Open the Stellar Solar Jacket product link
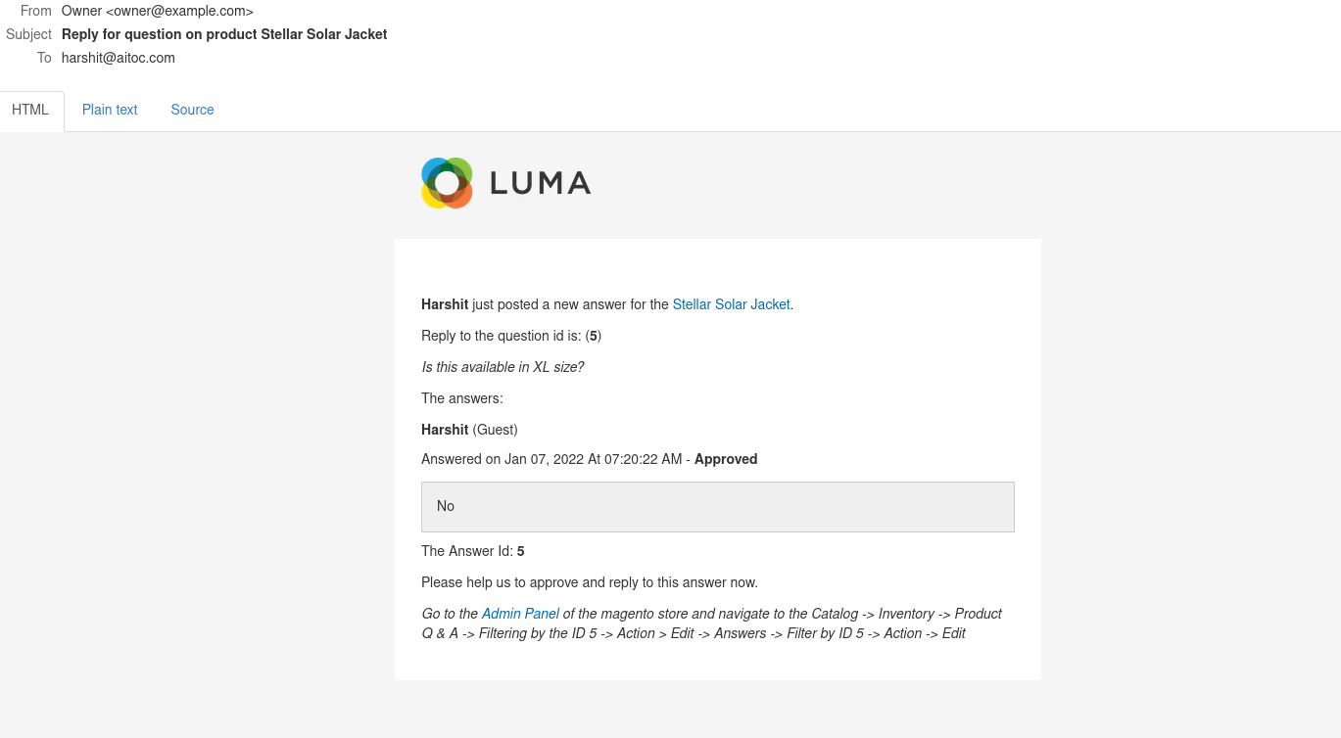Viewport: 1341px width, 738px height. pos(731,304)
